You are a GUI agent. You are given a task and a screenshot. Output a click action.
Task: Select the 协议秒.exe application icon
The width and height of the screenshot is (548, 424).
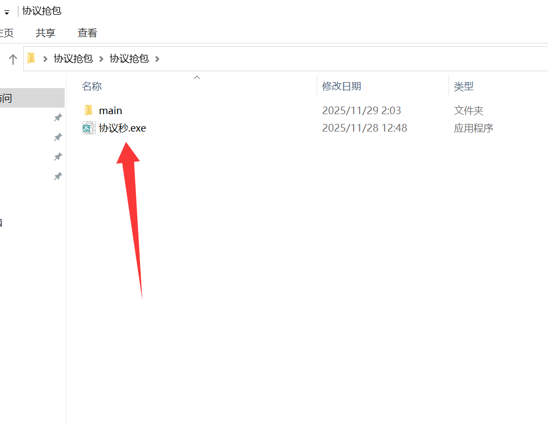point(89,128)
